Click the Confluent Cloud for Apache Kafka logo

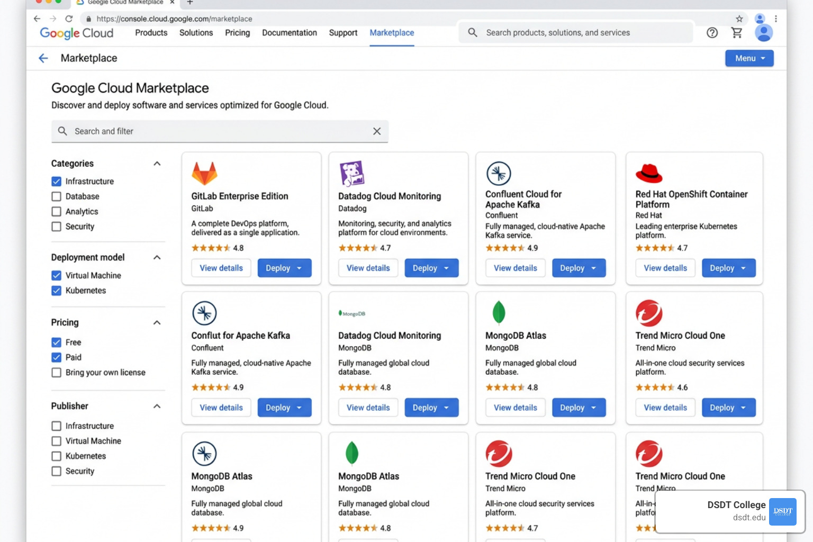click(499, 173)
